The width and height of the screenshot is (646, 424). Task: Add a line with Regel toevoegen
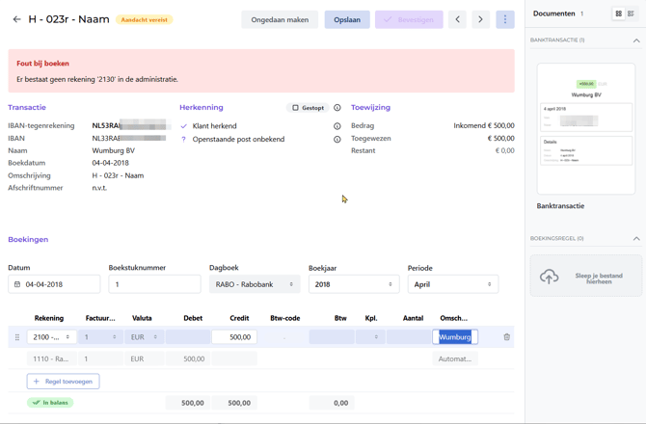click(x=63, y=382)
